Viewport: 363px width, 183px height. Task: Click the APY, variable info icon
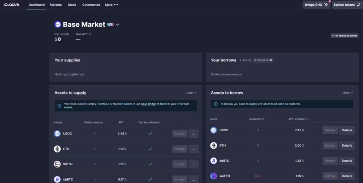pos(307,119)
